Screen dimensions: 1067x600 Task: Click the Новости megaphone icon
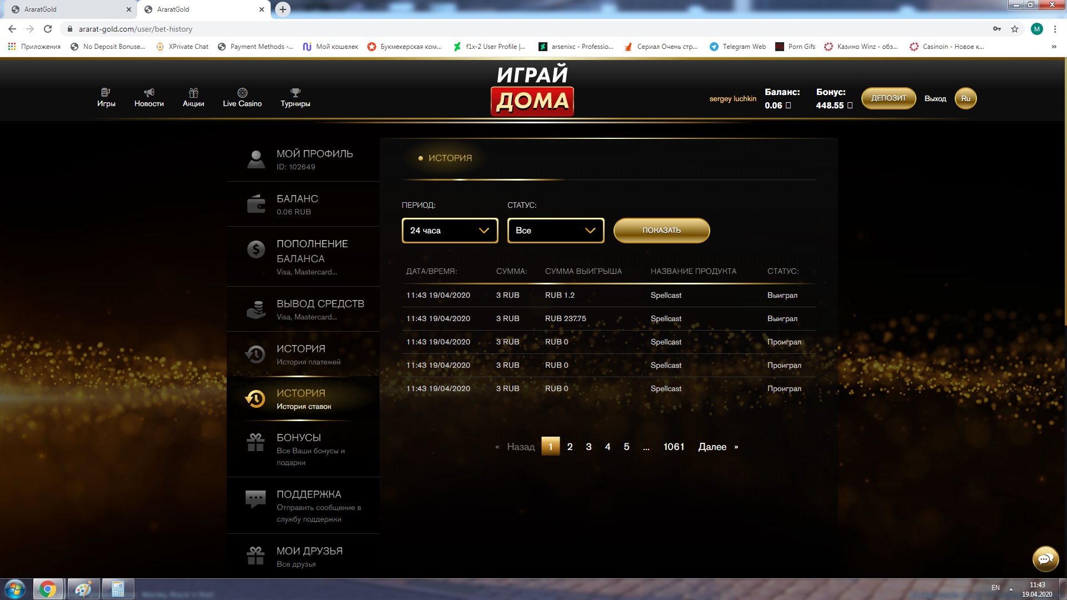tap(149, 92)
